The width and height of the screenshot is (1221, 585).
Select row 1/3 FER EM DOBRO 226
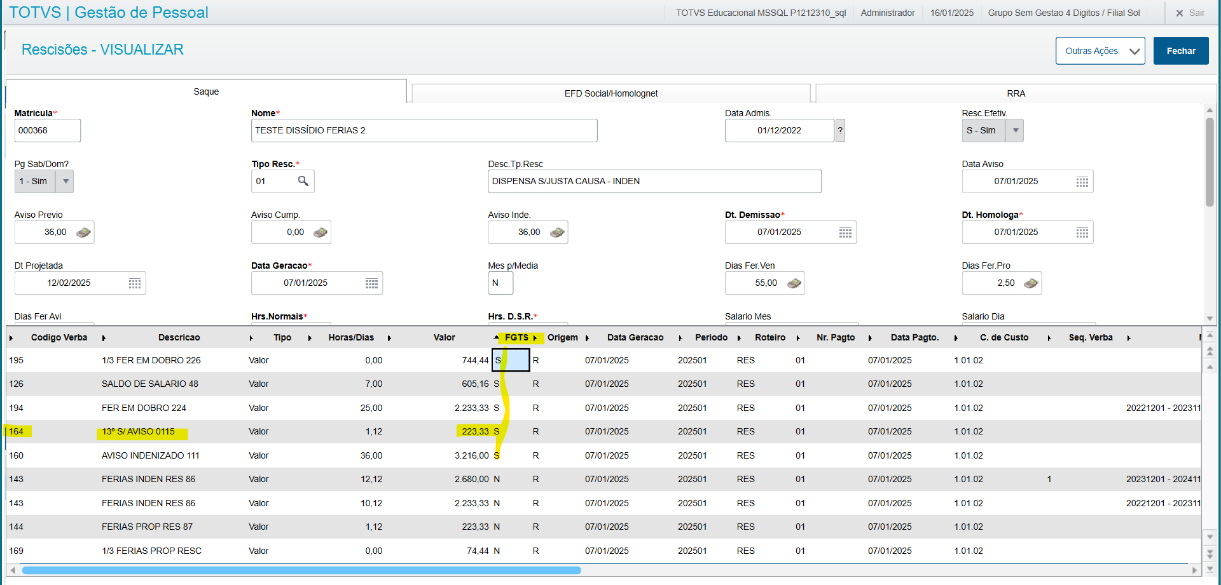pyautogui.click(x=604, y=360)
